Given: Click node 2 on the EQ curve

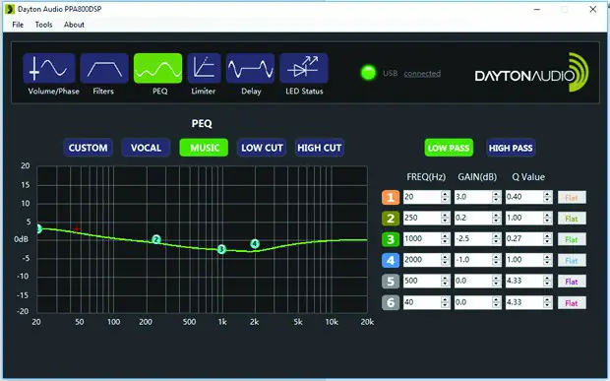Looking at the screenshot, I should click(x=156, y=239).
